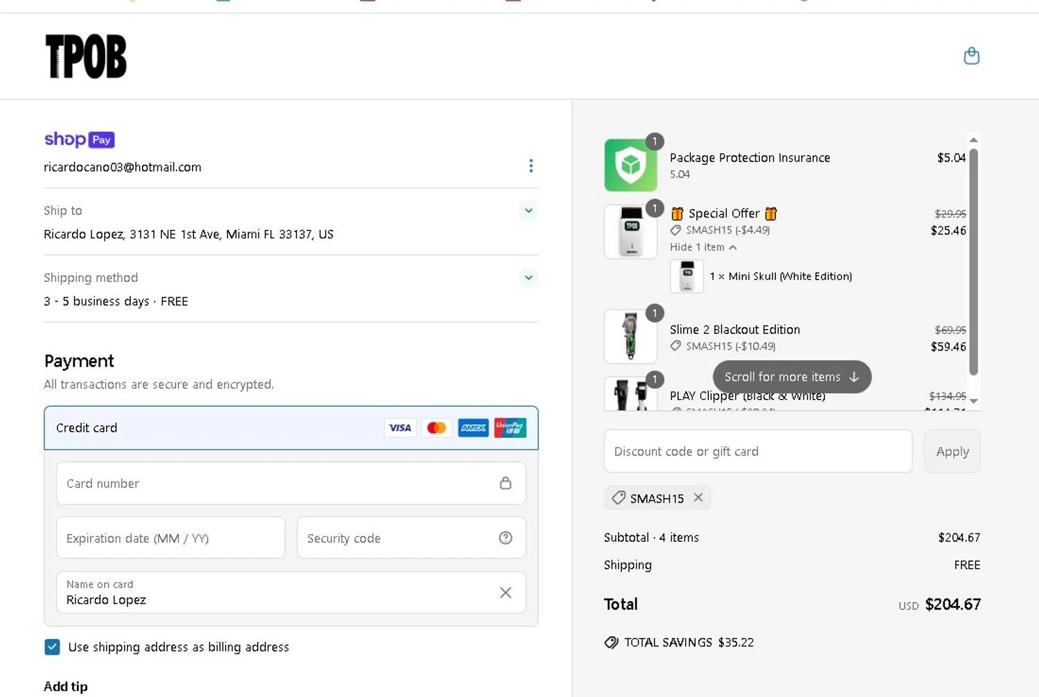This screenshot has width=1039, height=697.
Task: Uncheck Use shipping address as billing address
Action: tap(52, 647)
